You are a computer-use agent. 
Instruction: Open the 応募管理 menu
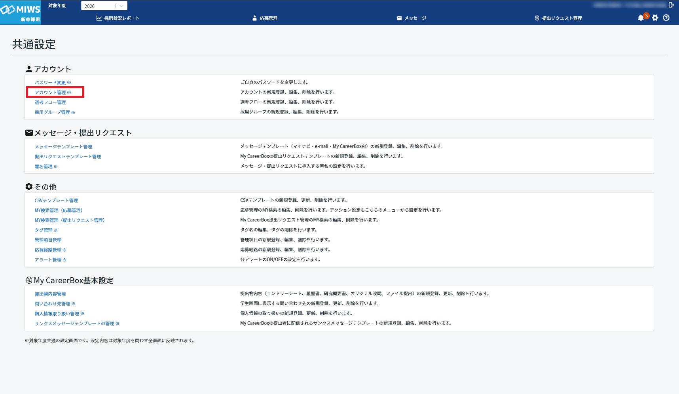click(x=265, y=18)
